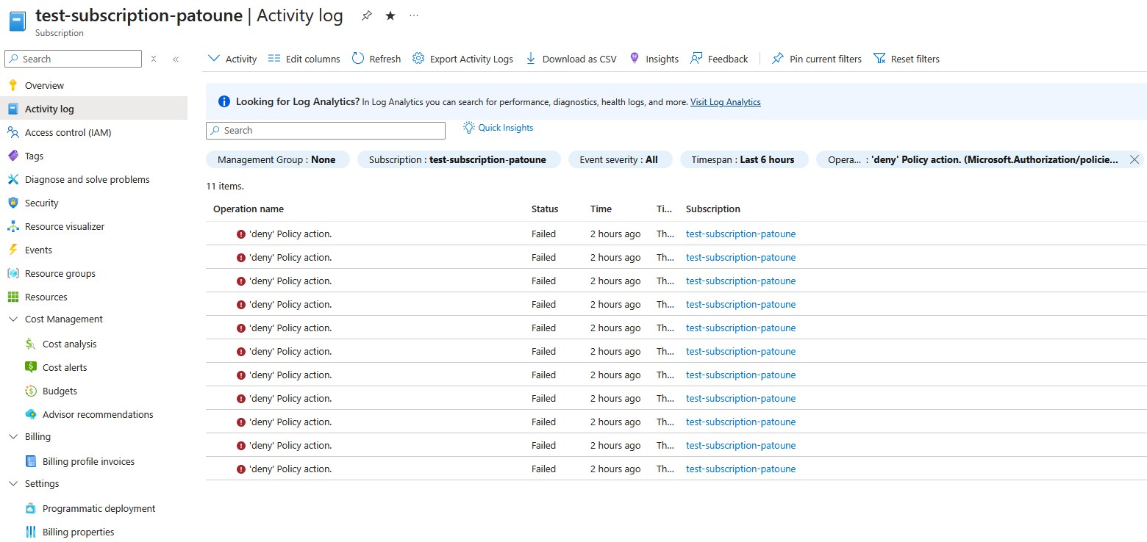Collapse the Settings section
Screen dimensions: 1147x542
coord(12,483)
